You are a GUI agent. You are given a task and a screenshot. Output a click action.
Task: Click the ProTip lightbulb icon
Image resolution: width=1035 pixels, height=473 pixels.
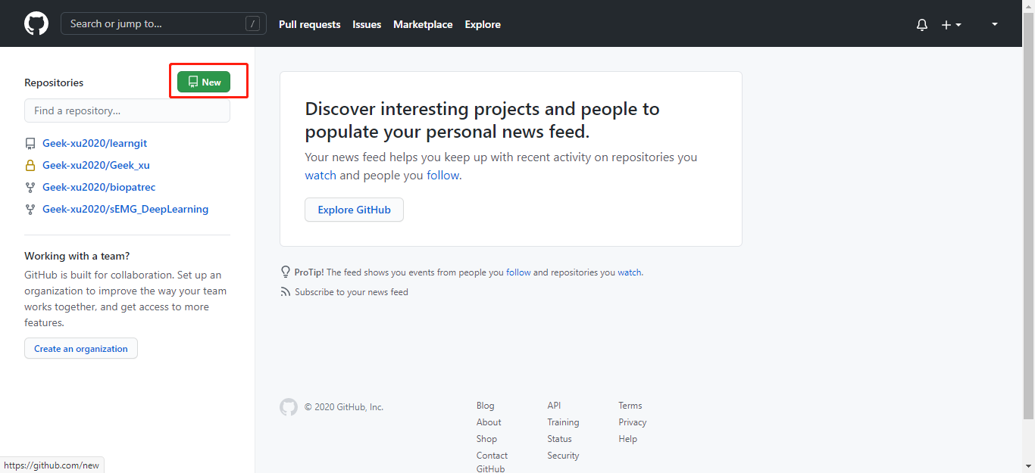point(286,272)
